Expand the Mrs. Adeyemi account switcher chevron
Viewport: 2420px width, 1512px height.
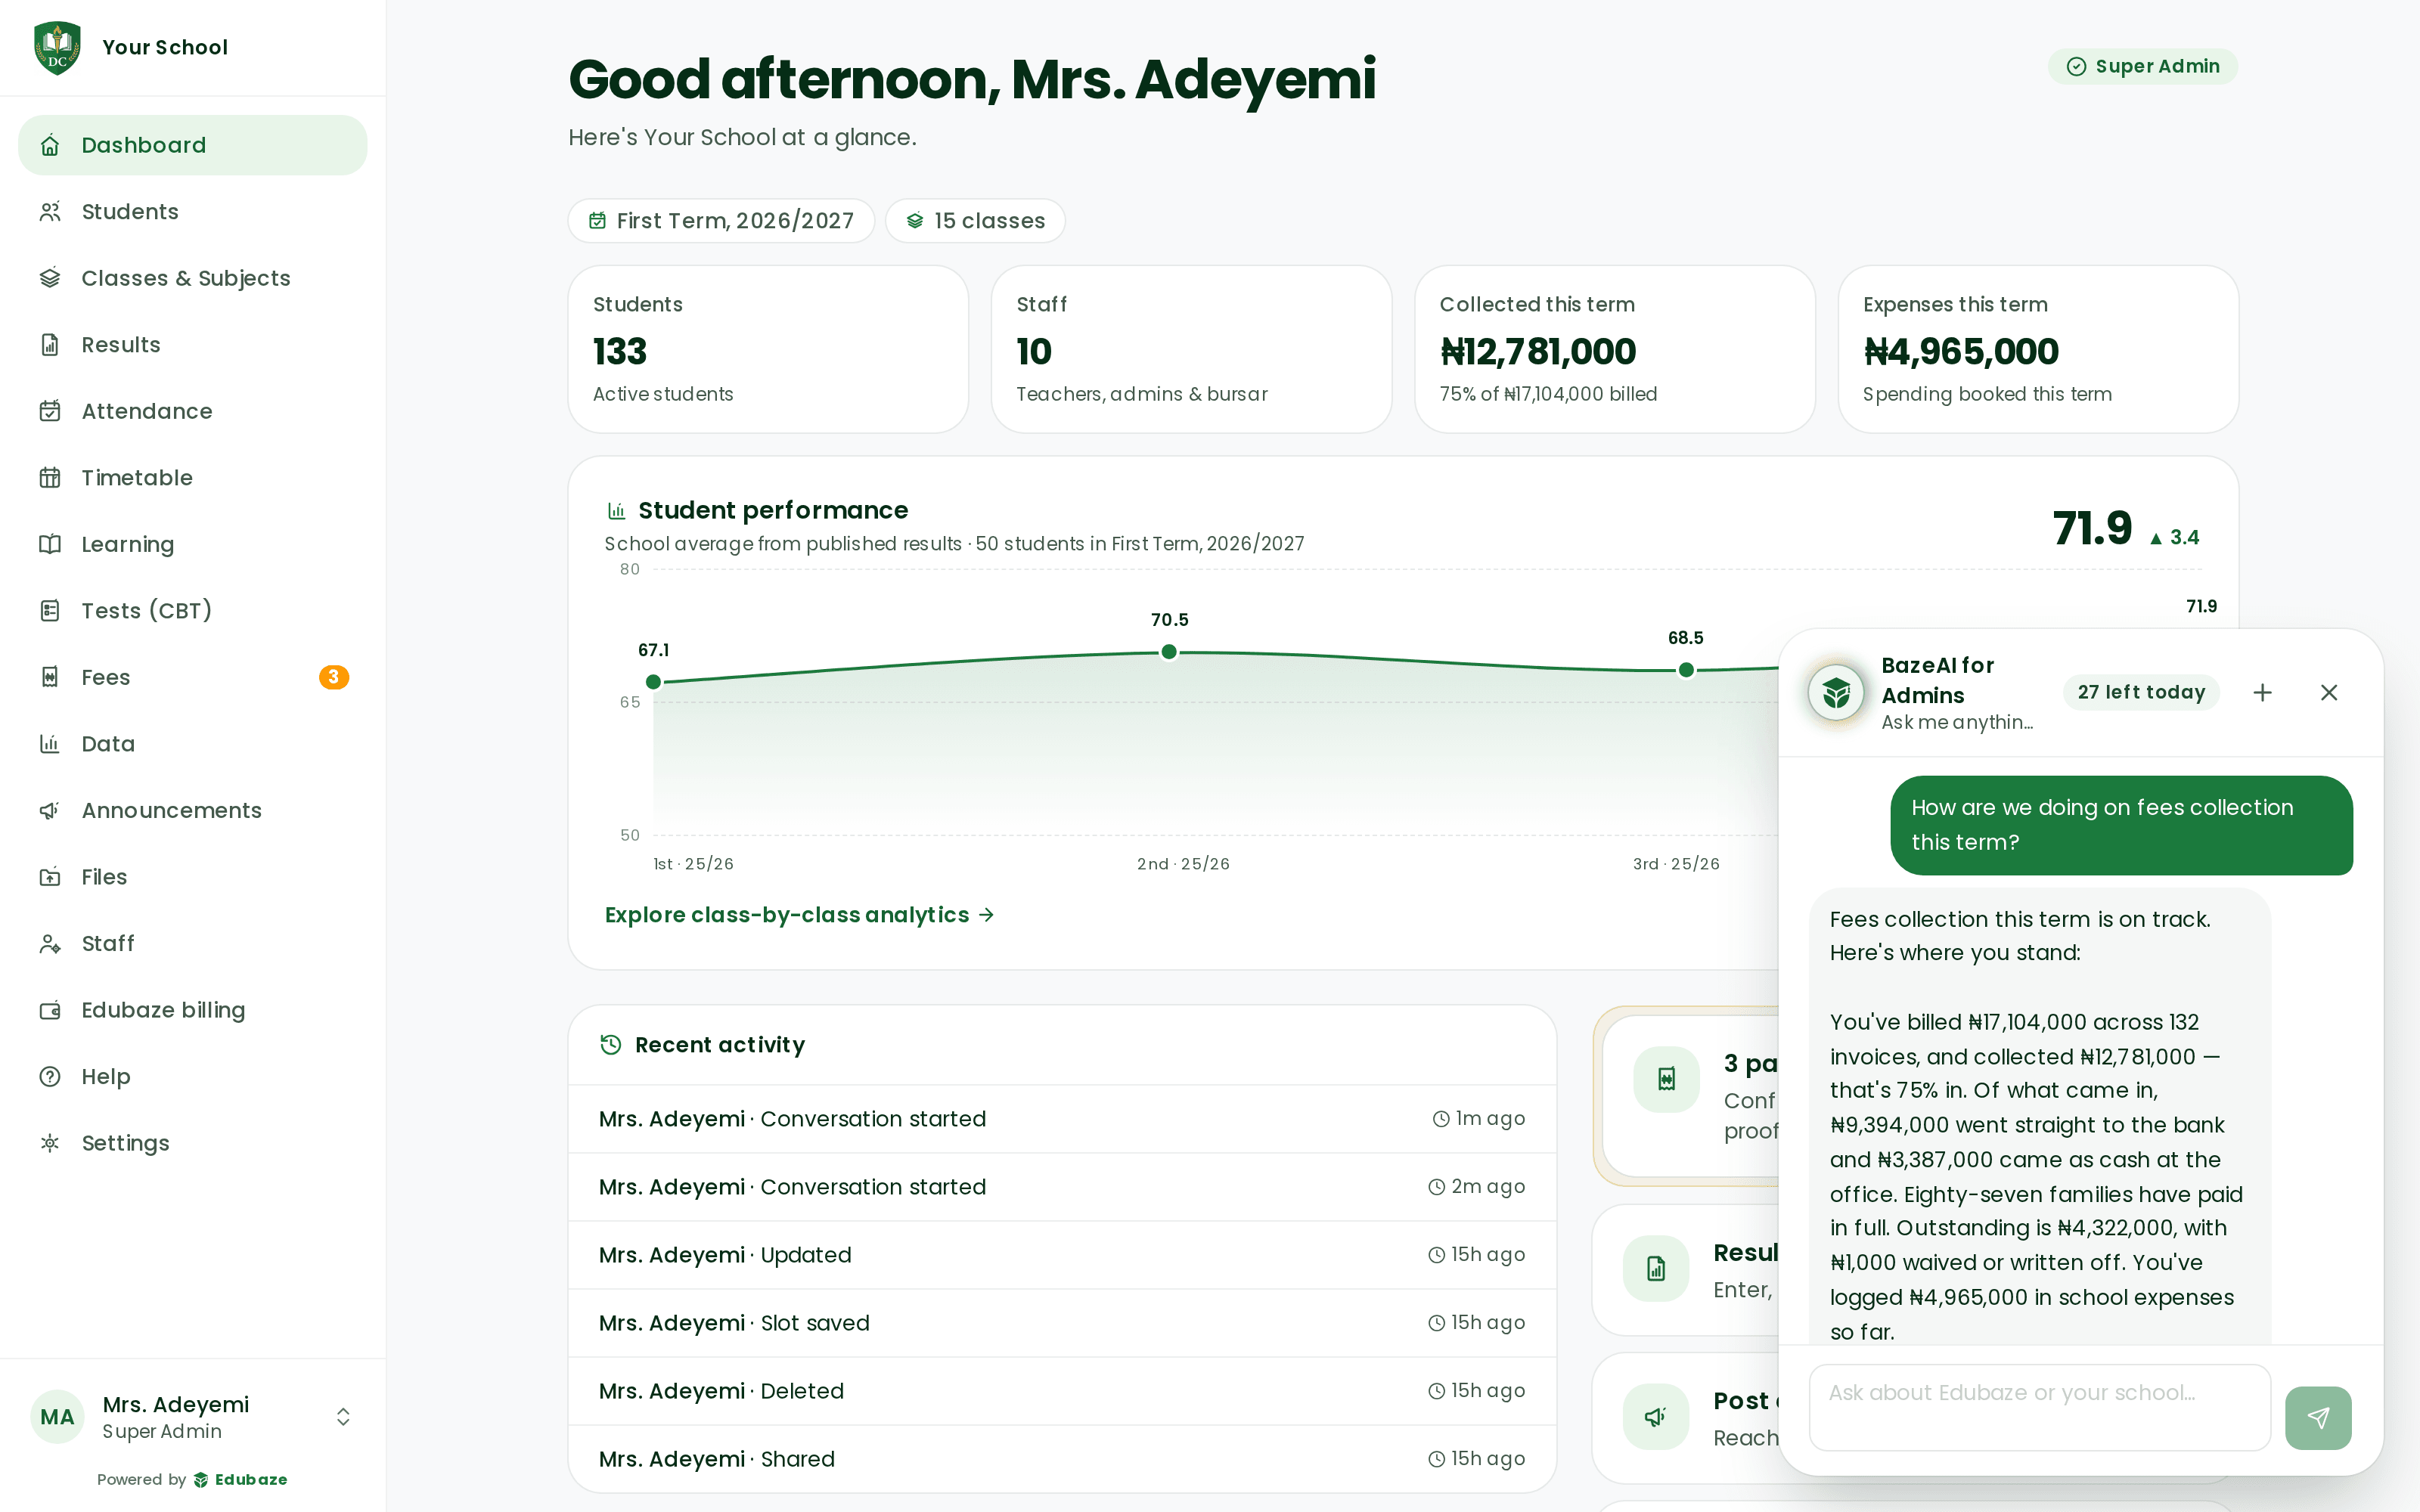coord(343,1417)
